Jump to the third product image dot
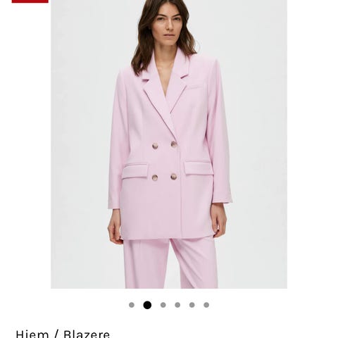338x338 pixels. [163, 305]
